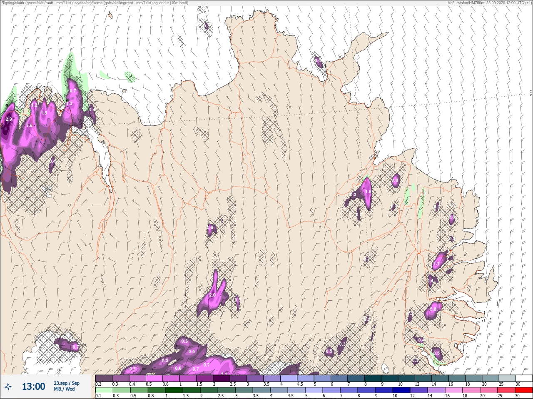Click the Veðurstofan logo icon beside 13:00
The image size is (533, 399).
point(9,387)
